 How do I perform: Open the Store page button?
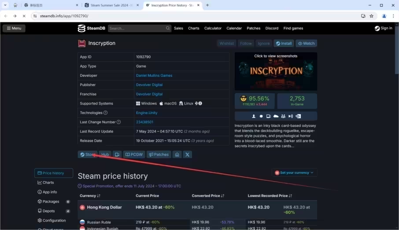point(88,155)
